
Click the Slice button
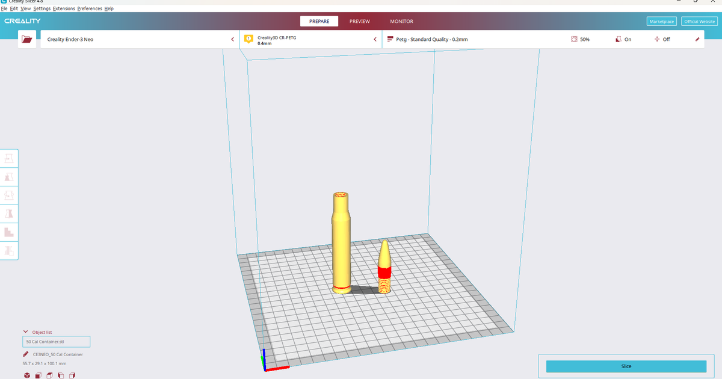626,366
